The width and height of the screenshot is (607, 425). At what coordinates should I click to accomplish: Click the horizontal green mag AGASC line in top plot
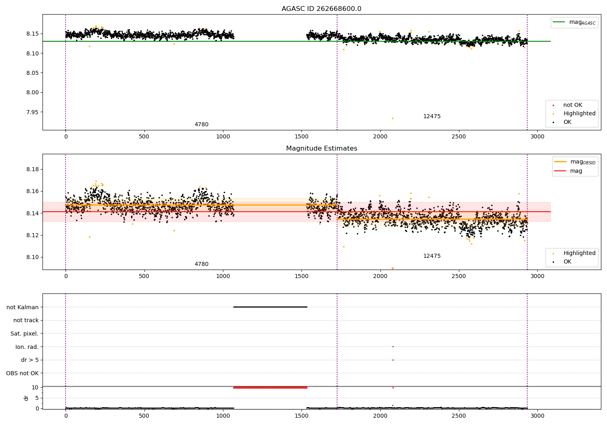pos(297,41)
